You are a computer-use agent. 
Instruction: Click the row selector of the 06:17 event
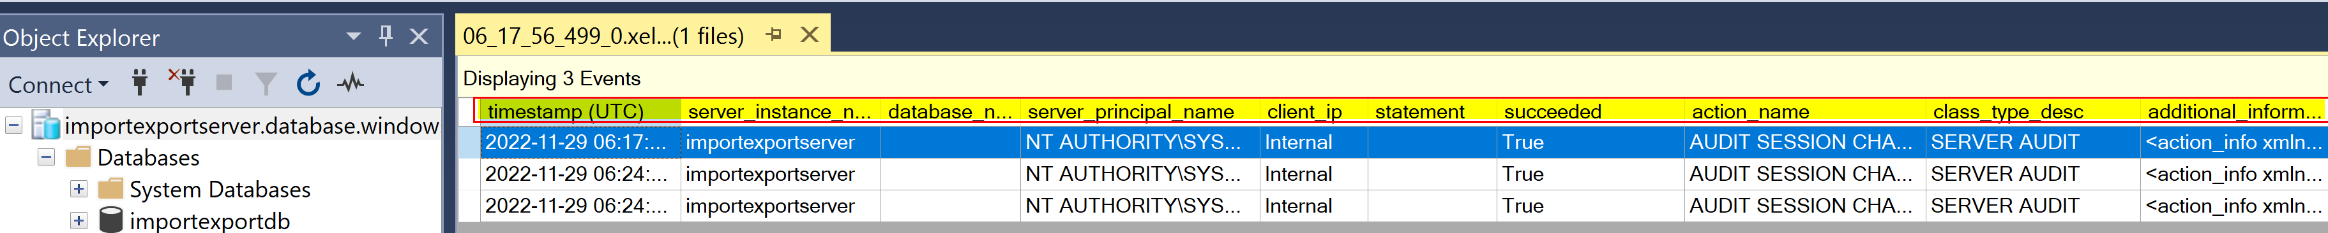click(x=469, y=142)
